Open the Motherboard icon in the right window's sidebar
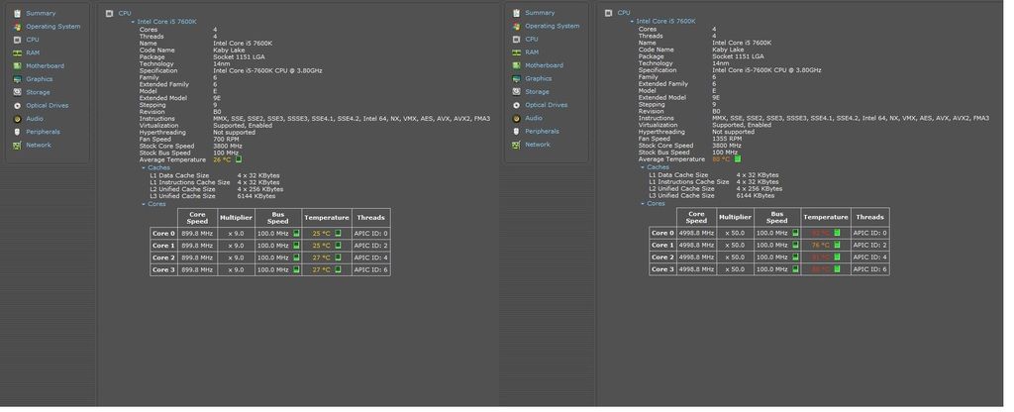The height and width of the screenshot is (412, 1014). (515, 65)
